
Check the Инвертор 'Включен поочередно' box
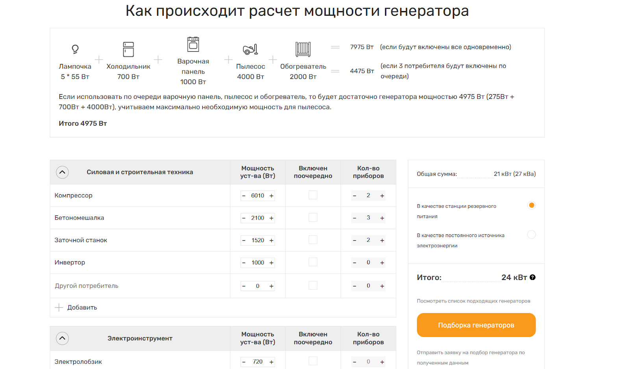(x=313, y=262)
